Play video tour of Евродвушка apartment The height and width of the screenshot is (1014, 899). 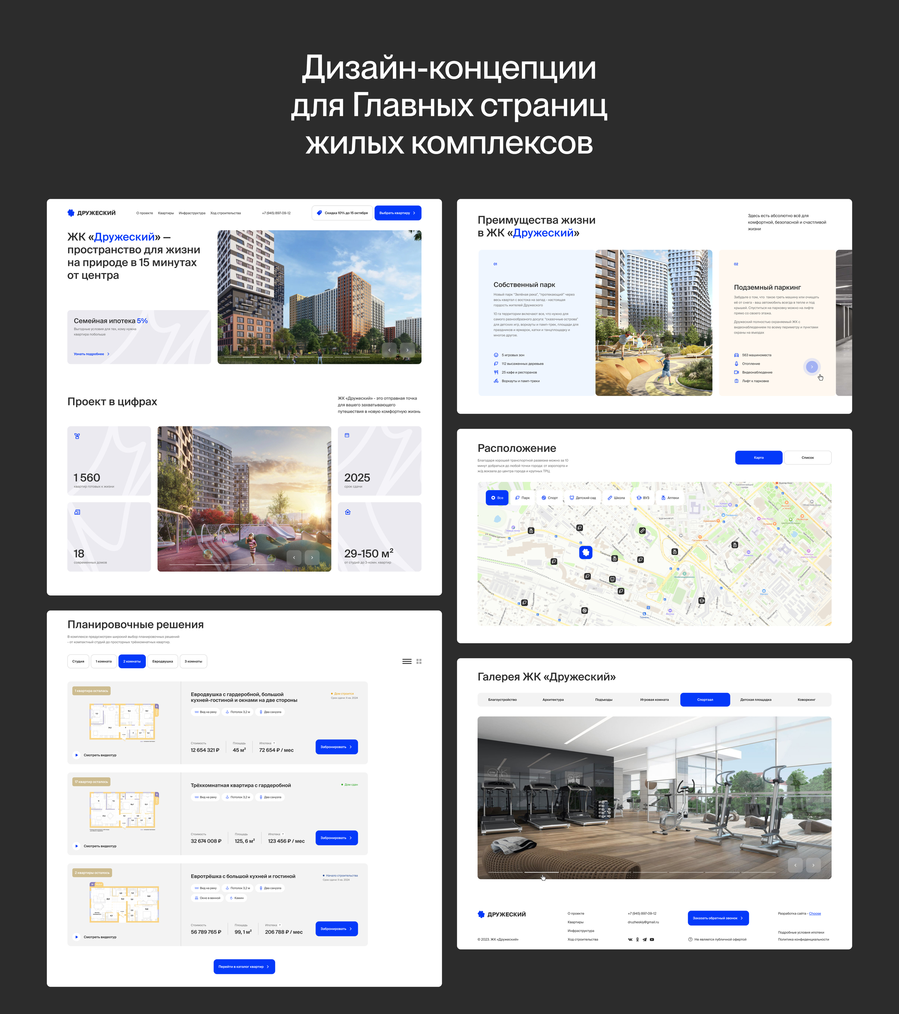[76, 755]
